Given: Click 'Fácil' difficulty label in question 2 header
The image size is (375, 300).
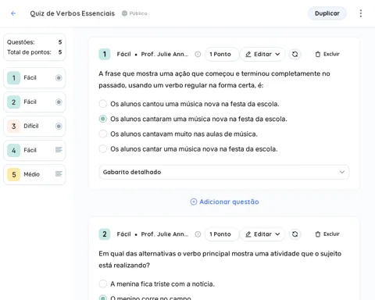Looking at the screenshot, I should click(x=124, y=234).
